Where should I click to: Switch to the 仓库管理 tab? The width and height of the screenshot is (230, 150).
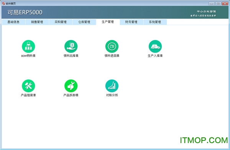[x=84, y=22]
